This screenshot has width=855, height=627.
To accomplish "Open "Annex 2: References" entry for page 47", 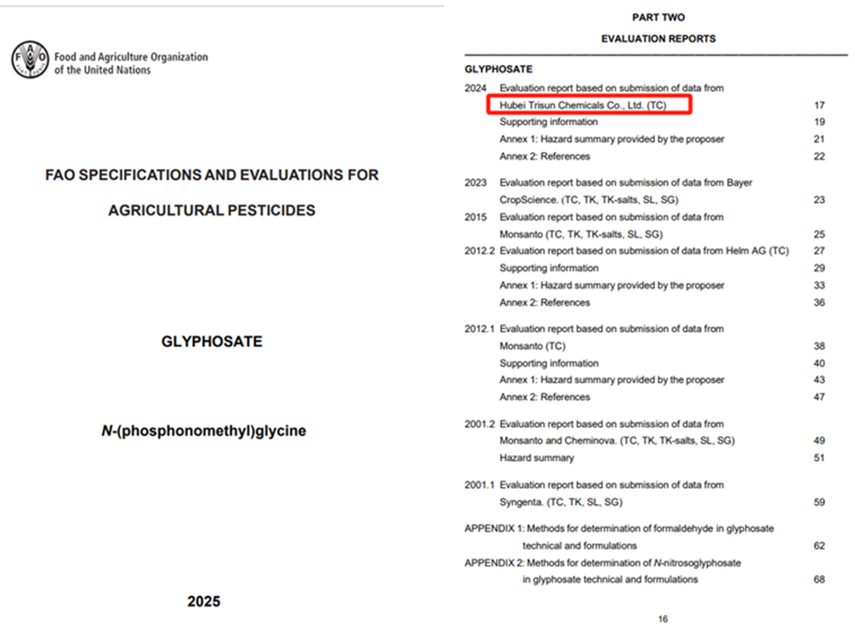I will (544, 397).
